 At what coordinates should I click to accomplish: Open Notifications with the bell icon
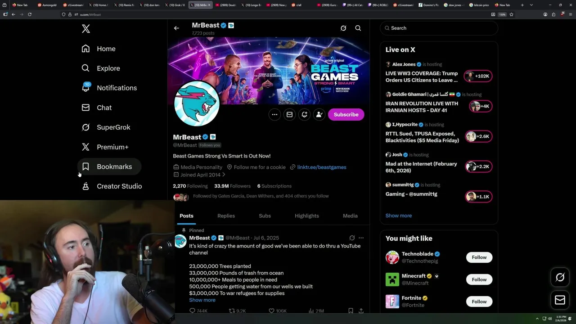tap(109, 88)
